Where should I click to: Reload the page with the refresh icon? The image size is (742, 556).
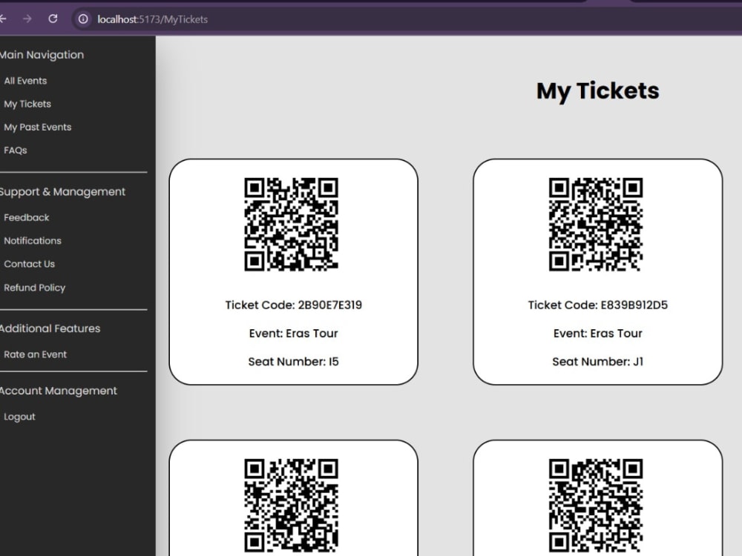[x=53, y=19]
